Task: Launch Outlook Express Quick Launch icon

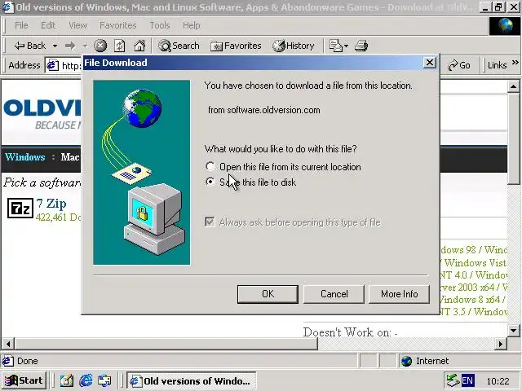Action: [x=104, y=380]
